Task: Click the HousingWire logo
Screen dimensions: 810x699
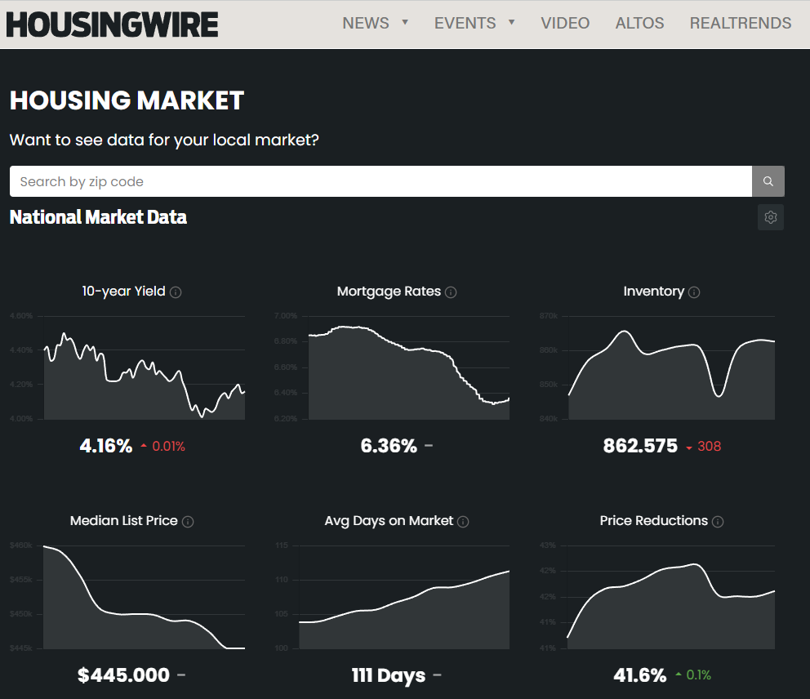Action: (112, 24)
